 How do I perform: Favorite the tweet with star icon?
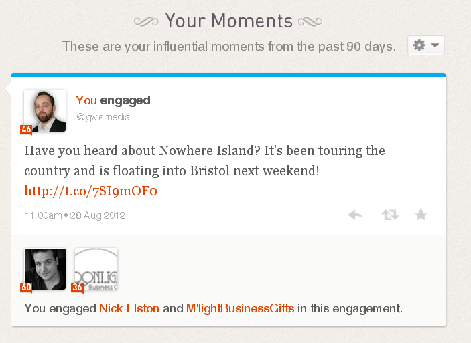pos(421,215)
